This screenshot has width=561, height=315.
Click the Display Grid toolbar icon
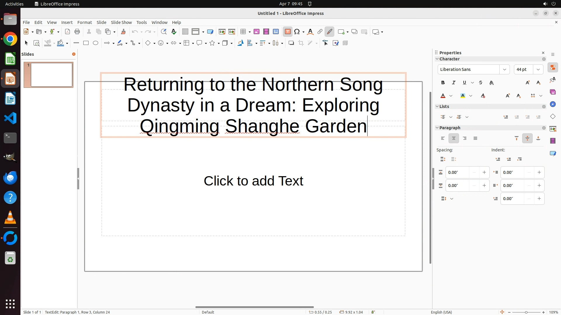[x=185, y=32]
